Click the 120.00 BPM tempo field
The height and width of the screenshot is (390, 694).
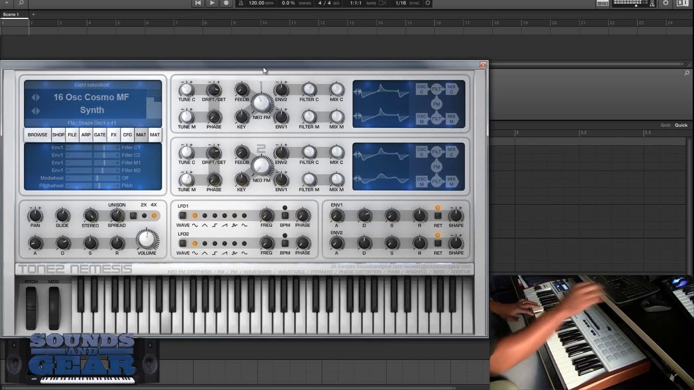tap(261, 3)
